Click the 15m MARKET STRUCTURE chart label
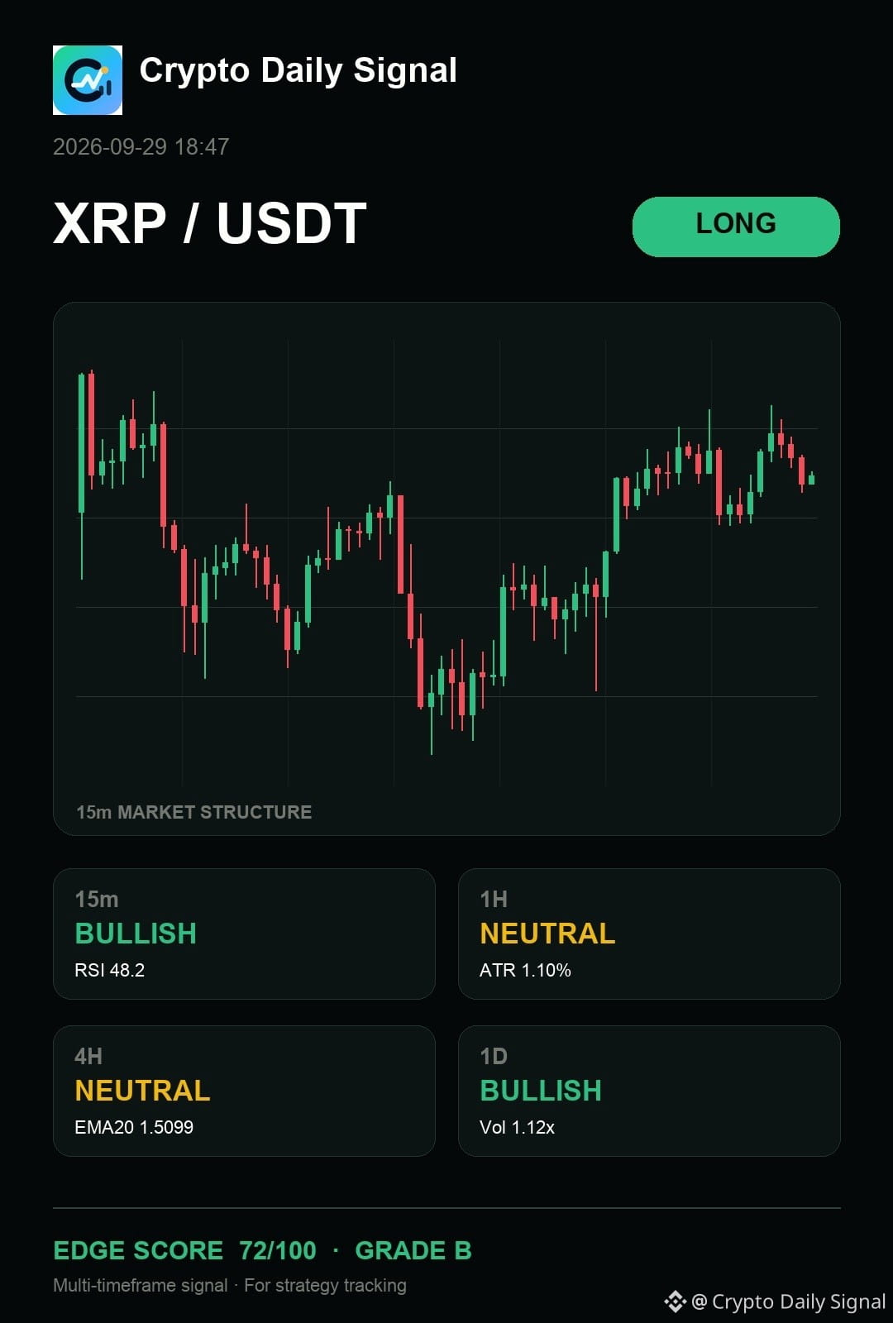The height and width of the screenshot is (1323, 893). coord(194,812)
